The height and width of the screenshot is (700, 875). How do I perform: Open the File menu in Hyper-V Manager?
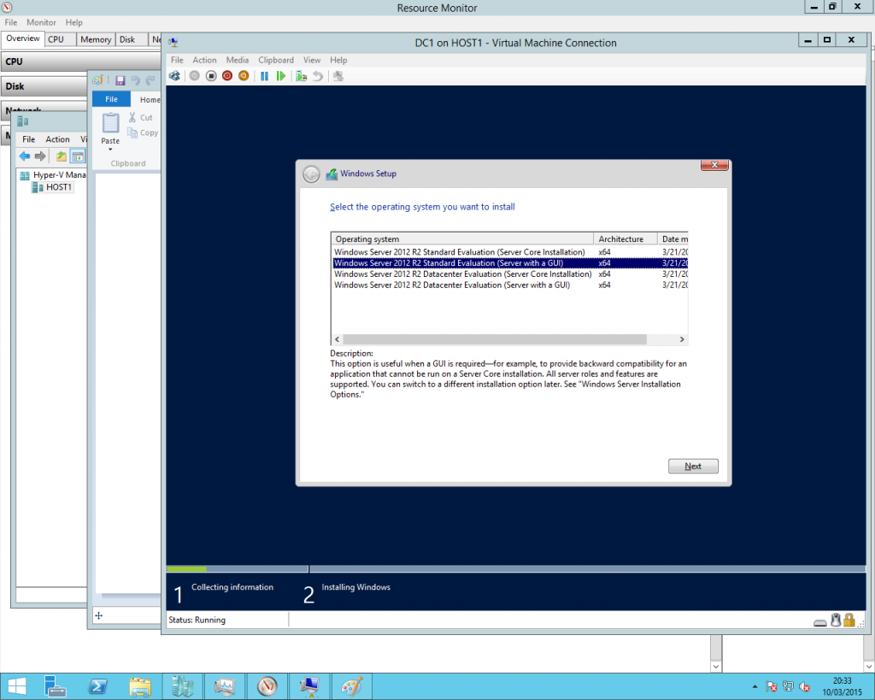[x=28, y=139]
